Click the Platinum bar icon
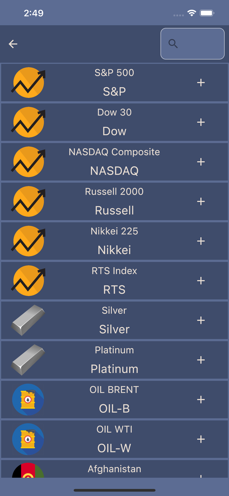Viewport: 229px width, 496px height. (28, 360)
